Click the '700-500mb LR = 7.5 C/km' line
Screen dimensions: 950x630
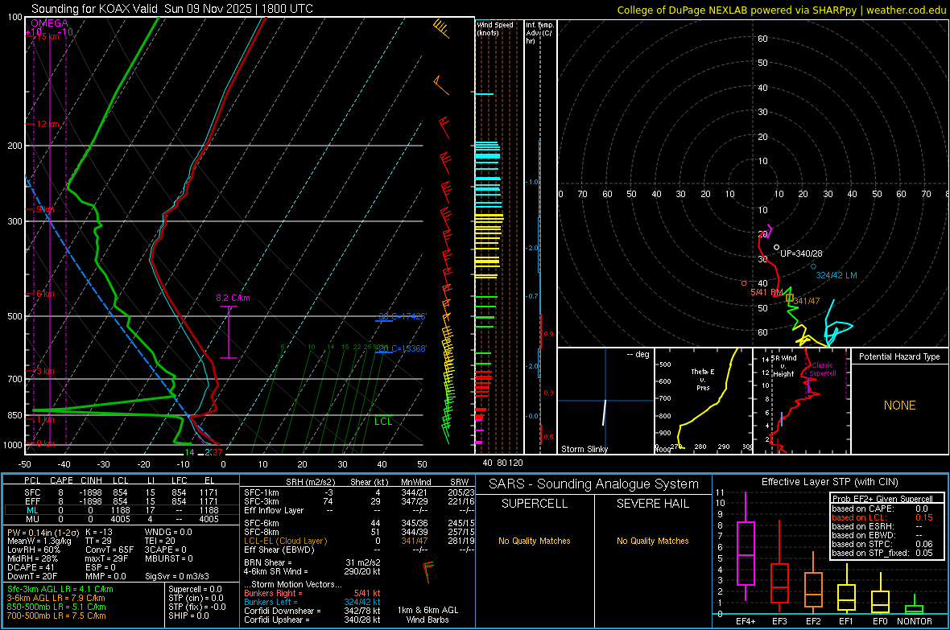pyautogui.click(x=56, y=616)
